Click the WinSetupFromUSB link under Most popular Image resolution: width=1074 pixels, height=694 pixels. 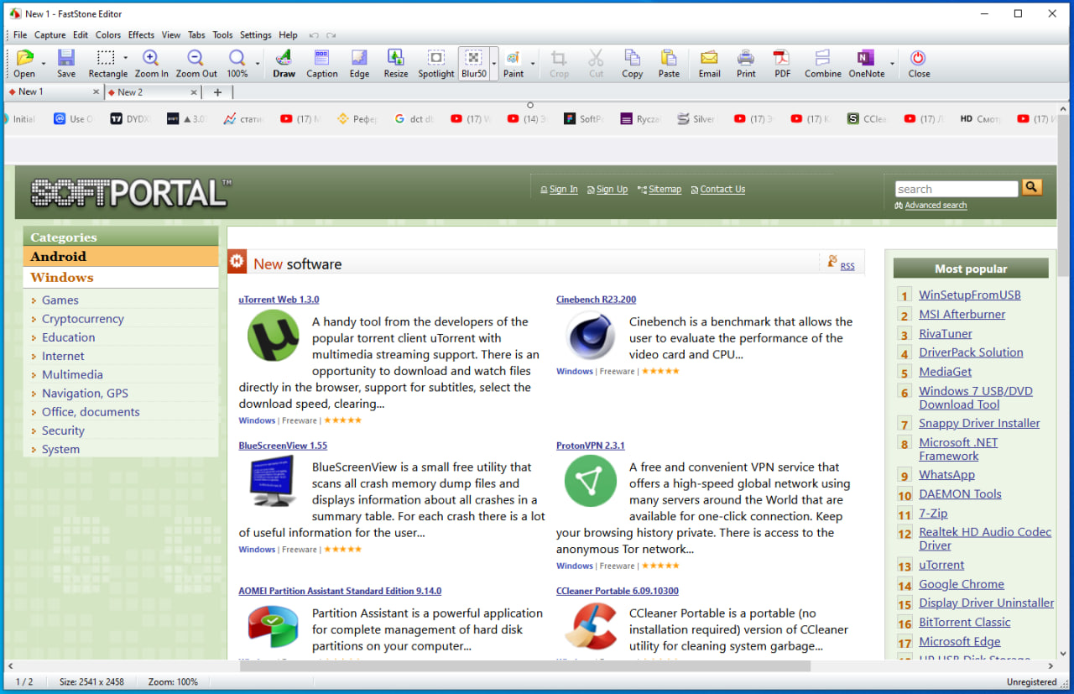[x=970, y=295]
